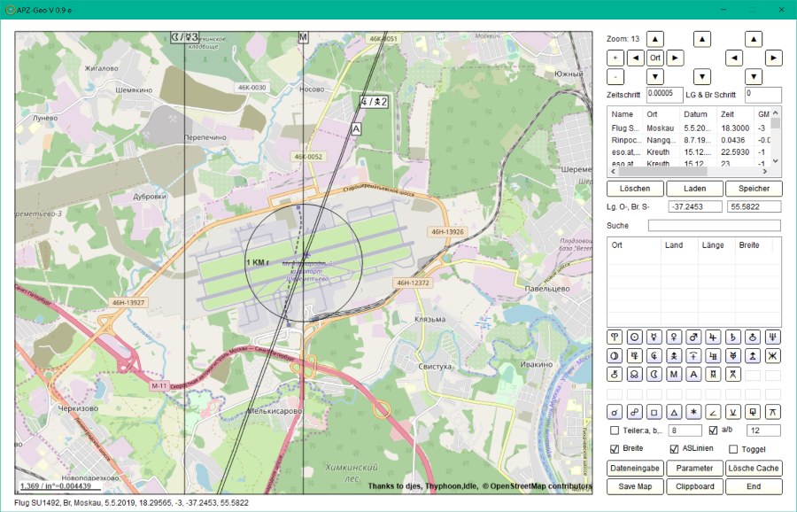Choose the conjunction aspect symbol
The width and height of the screenshot is (797, 512).
615,412
